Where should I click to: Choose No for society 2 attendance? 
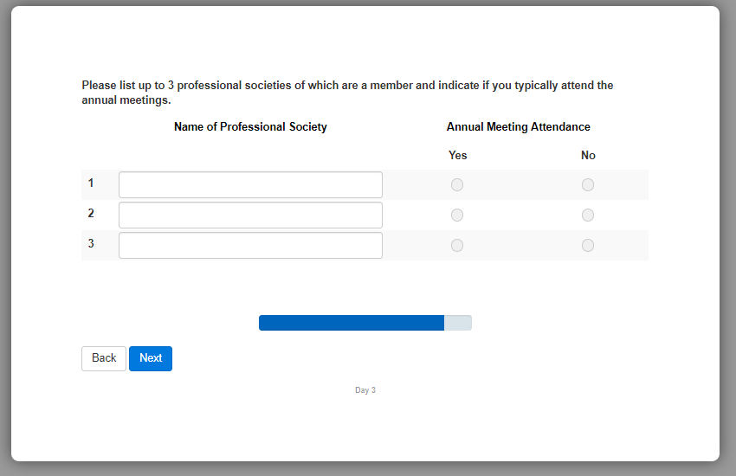click(588, 215)
